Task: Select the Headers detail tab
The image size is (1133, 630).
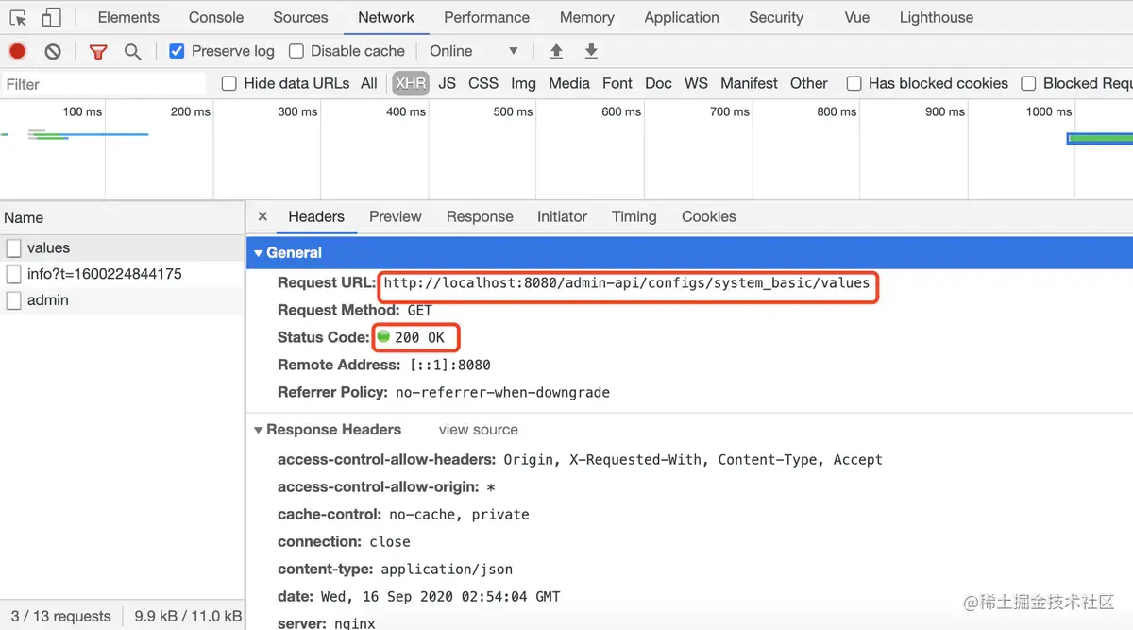Action: (316, 216)
